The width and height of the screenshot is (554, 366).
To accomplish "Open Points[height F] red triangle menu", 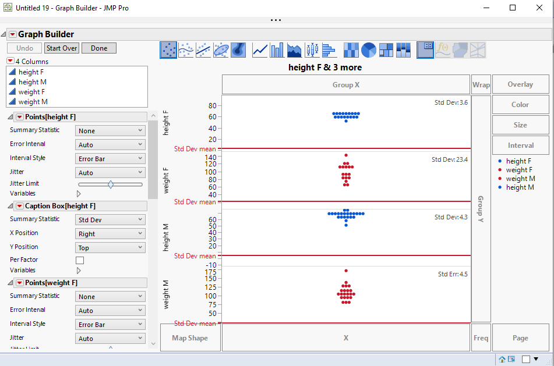I will (20, 117).
